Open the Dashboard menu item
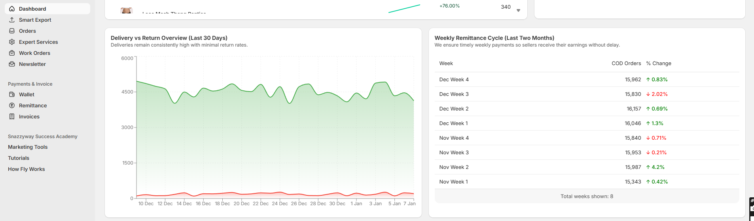This screenshot has width=754, height=221. point(47,9)
